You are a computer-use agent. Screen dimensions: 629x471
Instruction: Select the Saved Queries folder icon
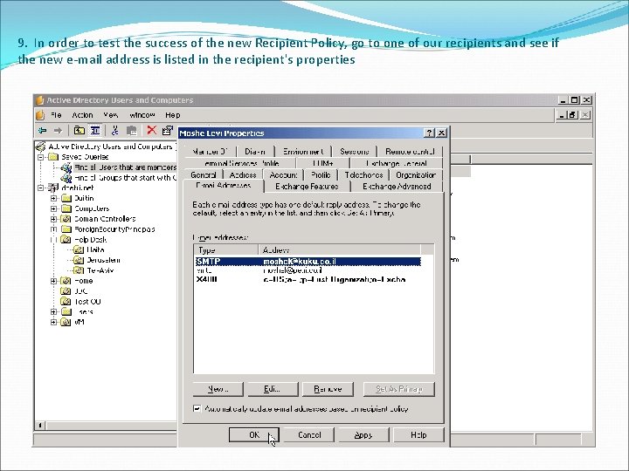(53, 157)
